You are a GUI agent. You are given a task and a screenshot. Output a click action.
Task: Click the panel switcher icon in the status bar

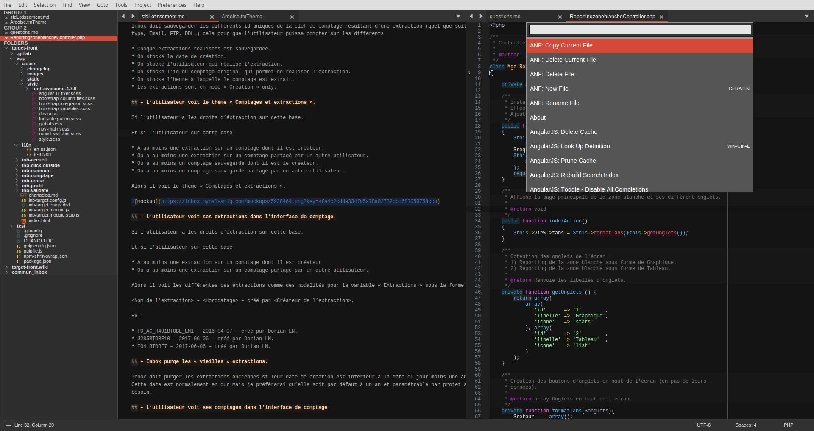pyautogui.click(x=8, y=425)
